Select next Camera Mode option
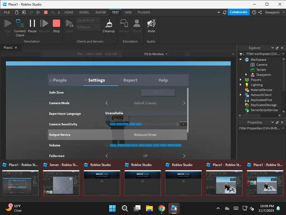 point(184,103)
